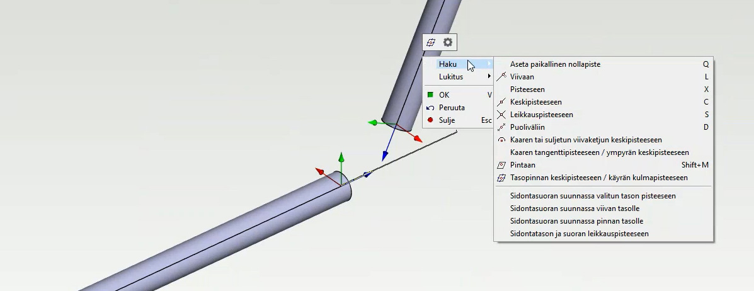Image resolution: width=754 pixels, height=291 pixels.
Task: Choose Pintaan surface snap option
Action: click(522, 165)
